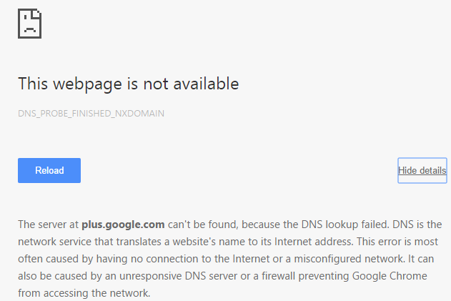451x301 pixels.
Task: Collapse the explanation with Hide details
Action: (x=422, y=170)
